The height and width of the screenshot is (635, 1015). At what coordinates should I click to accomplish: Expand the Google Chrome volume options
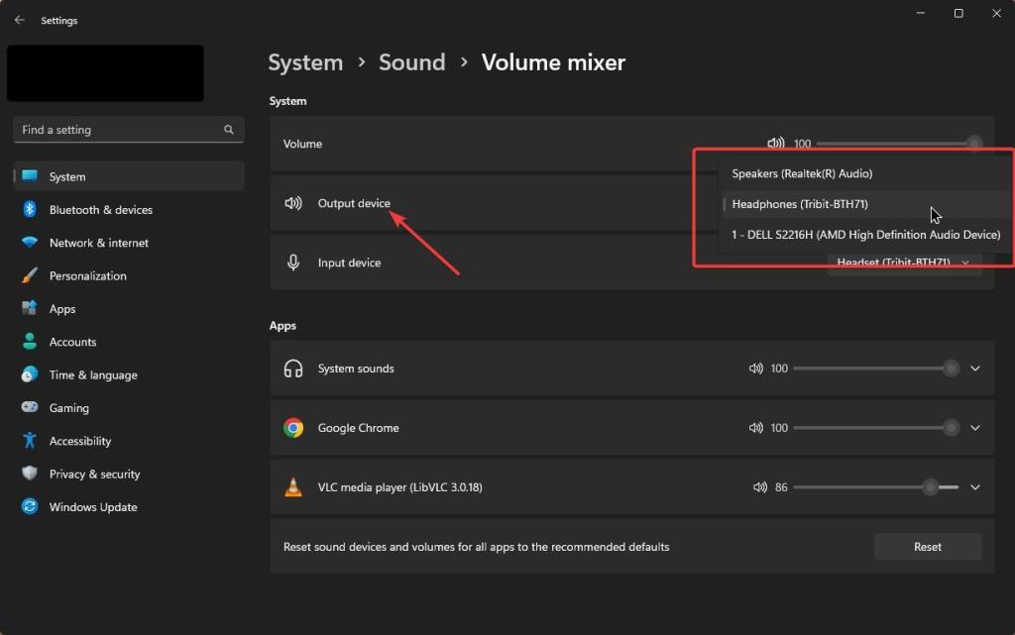point(974,427)
